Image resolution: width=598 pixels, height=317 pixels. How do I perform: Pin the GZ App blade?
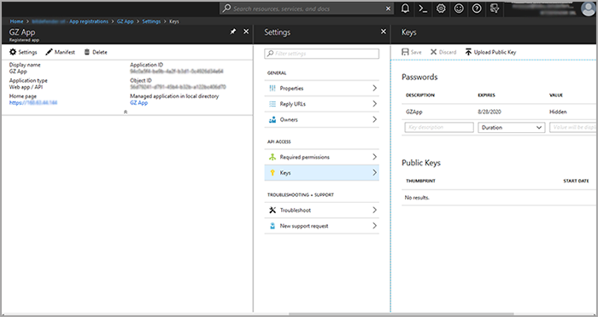click(232, 32)
